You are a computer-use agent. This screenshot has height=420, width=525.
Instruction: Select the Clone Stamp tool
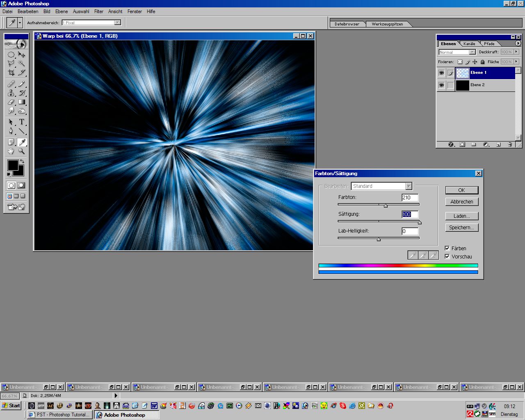(11, 93)
